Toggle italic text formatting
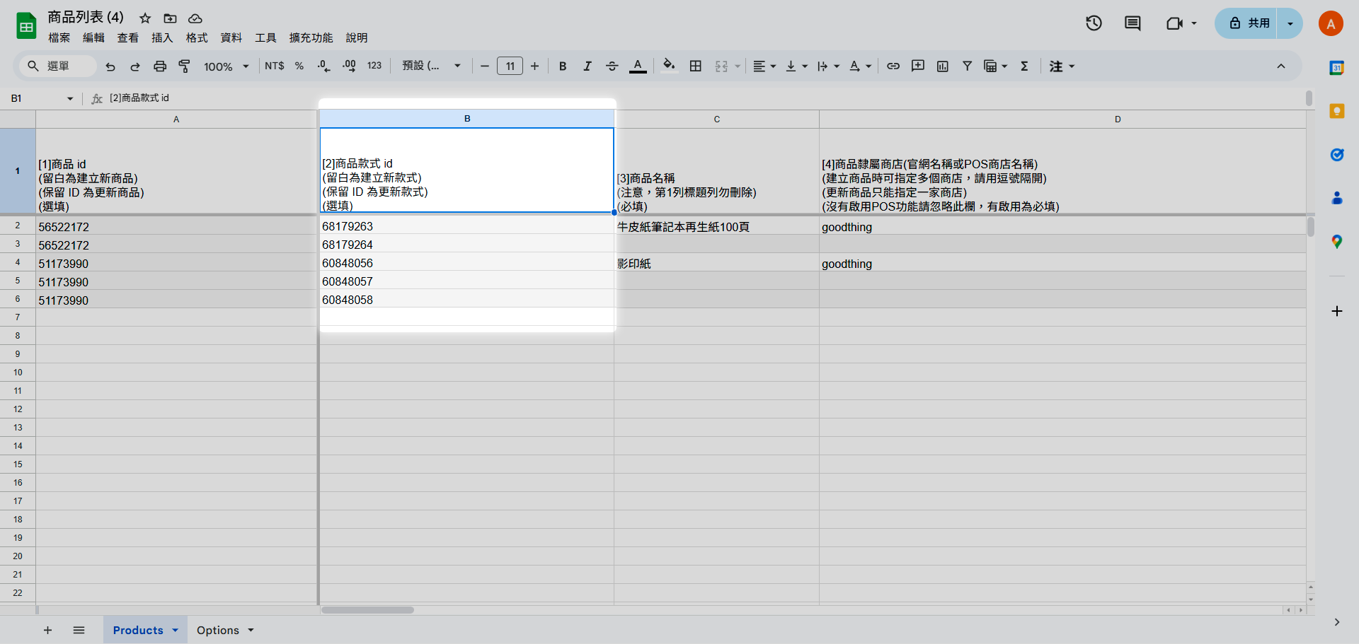 pos(587,66)
